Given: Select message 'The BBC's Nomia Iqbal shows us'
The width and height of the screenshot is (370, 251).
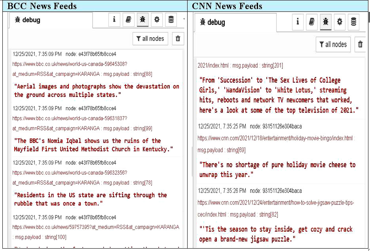Looking at the screenshot, I should click(93, 145).
